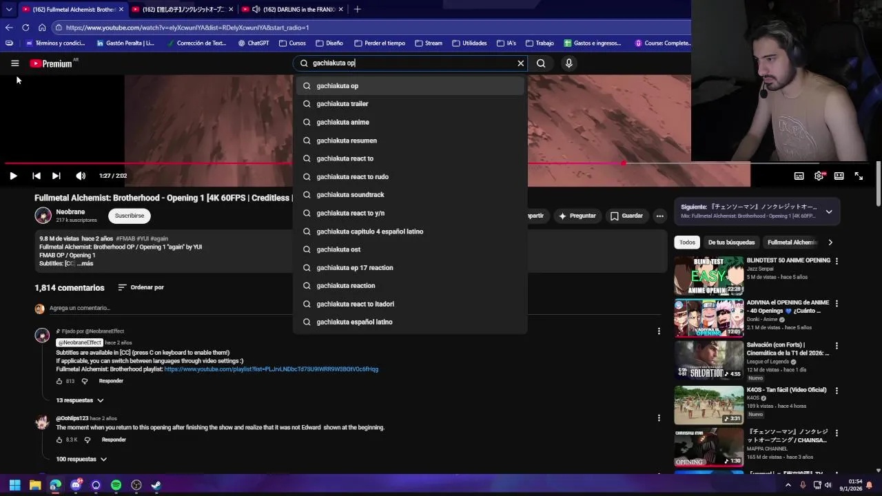Select 'De tus búsquedas' filter chip
882x496 pixels.
731,242
